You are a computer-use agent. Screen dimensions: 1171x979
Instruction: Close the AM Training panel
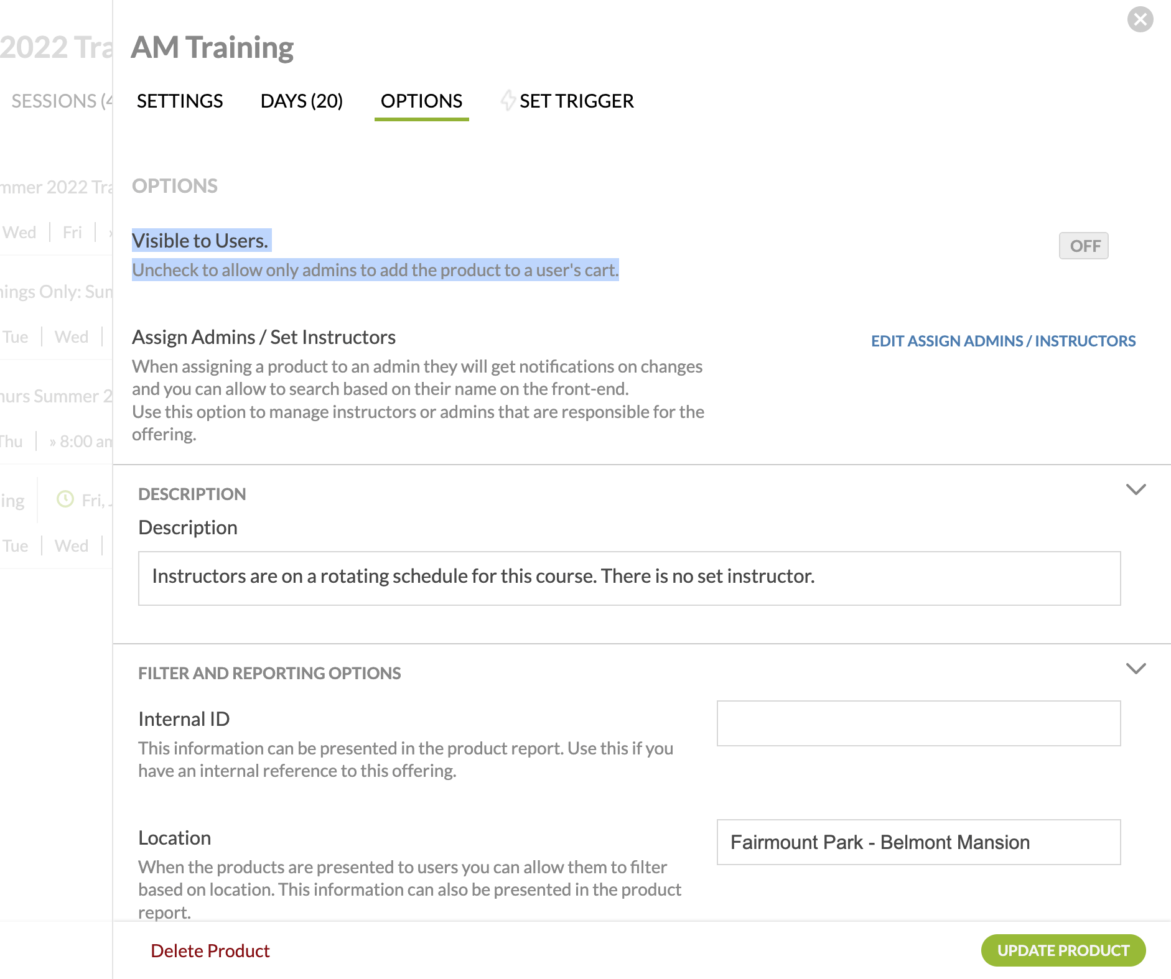pos(1140,19)
